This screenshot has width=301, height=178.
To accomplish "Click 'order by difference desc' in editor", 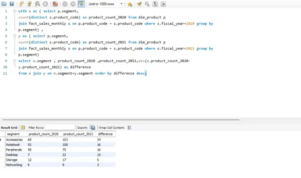I will pyautogui.click(x=120, y=73).
